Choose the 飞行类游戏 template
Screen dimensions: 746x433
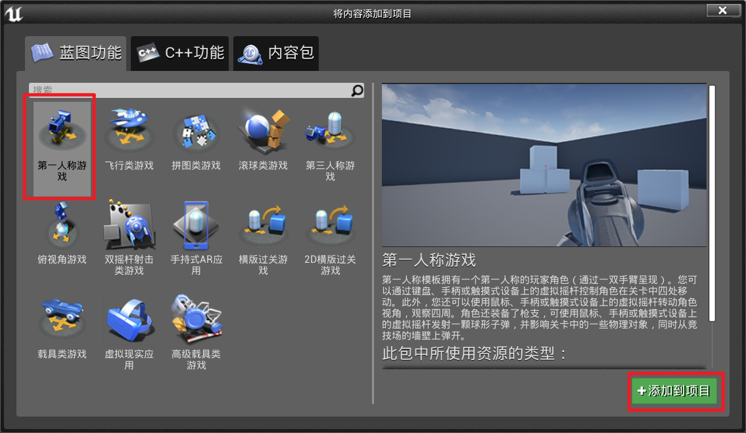(129, 141)
